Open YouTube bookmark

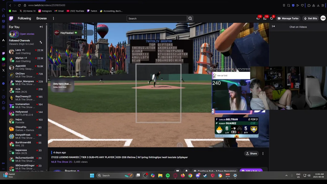click(75, 11)
